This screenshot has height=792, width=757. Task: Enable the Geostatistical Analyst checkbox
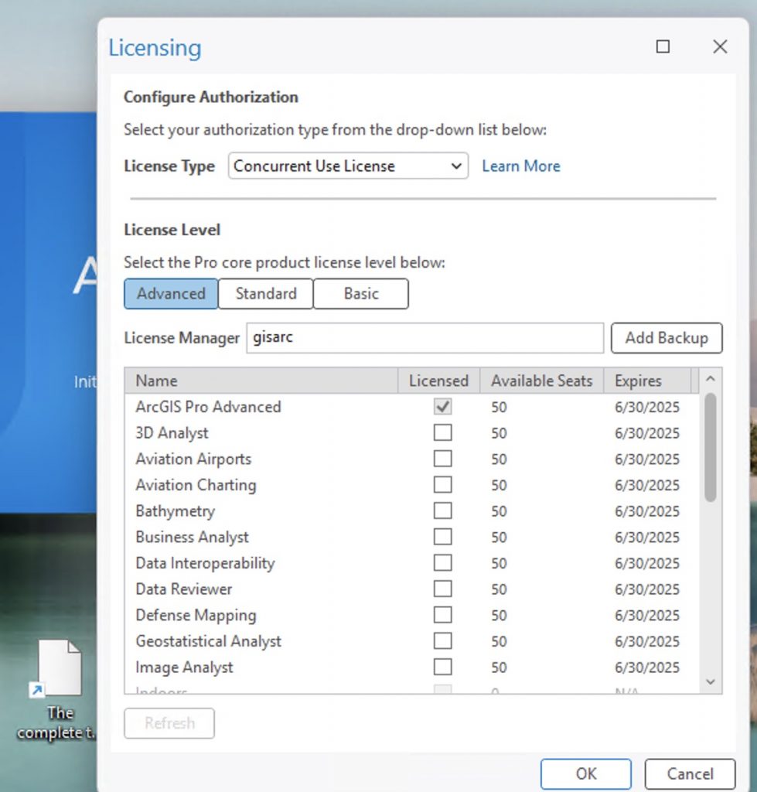pos(443,641)
